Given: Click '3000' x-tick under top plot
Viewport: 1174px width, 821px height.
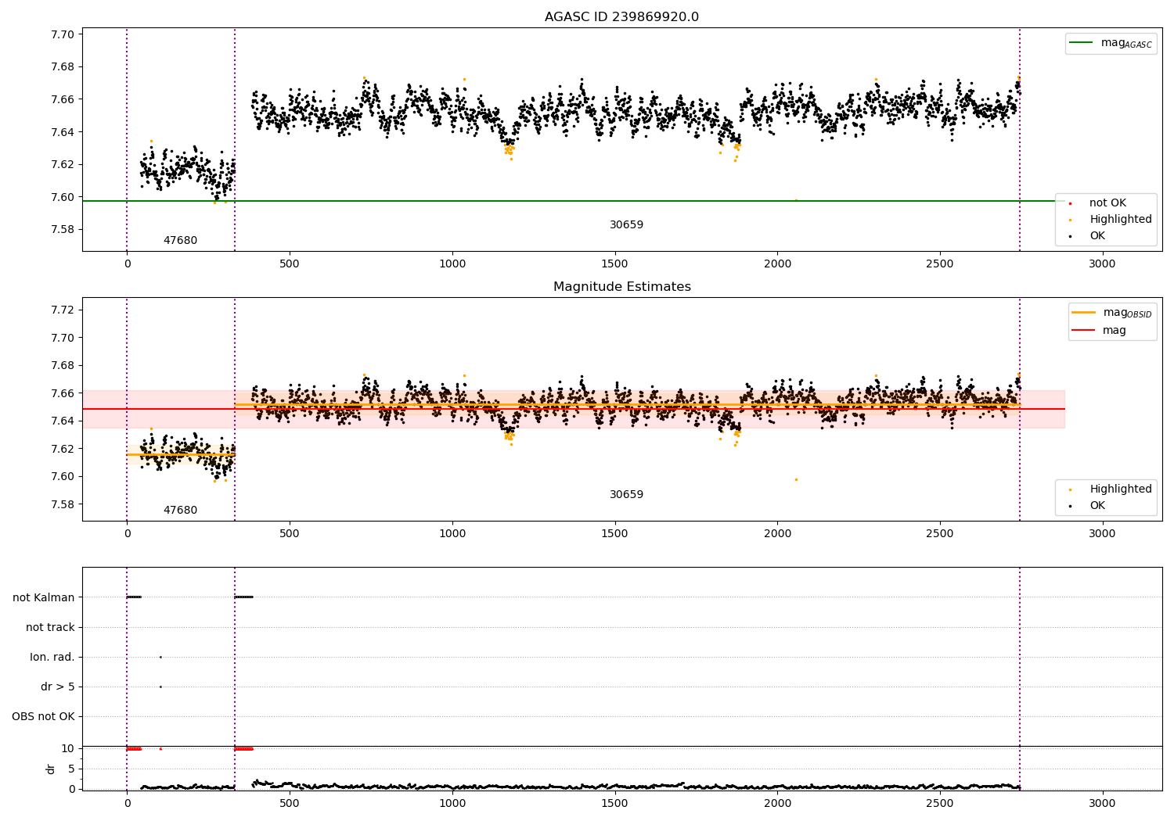Looking at the screenshot, I should (x=1102, y=264).
